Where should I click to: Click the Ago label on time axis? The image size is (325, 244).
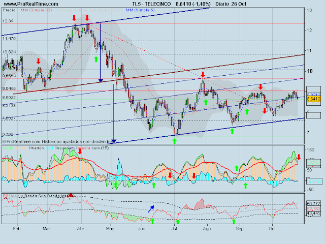207,229
